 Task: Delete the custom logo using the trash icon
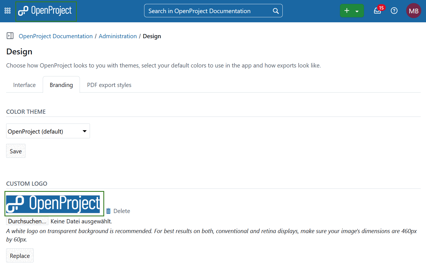tap(109, 211)
